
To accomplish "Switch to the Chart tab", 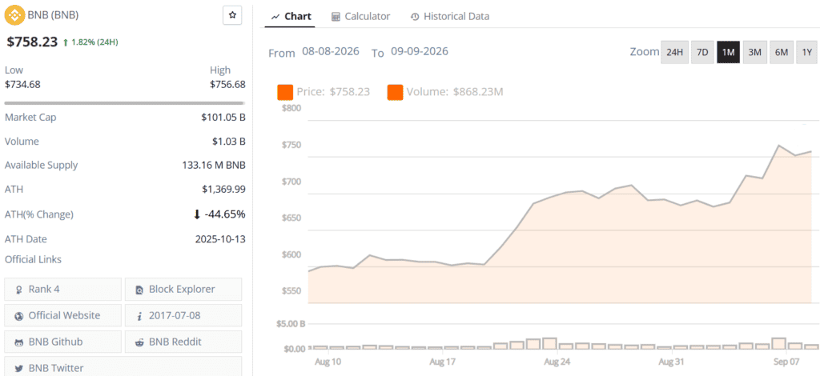I will (291, 16).
